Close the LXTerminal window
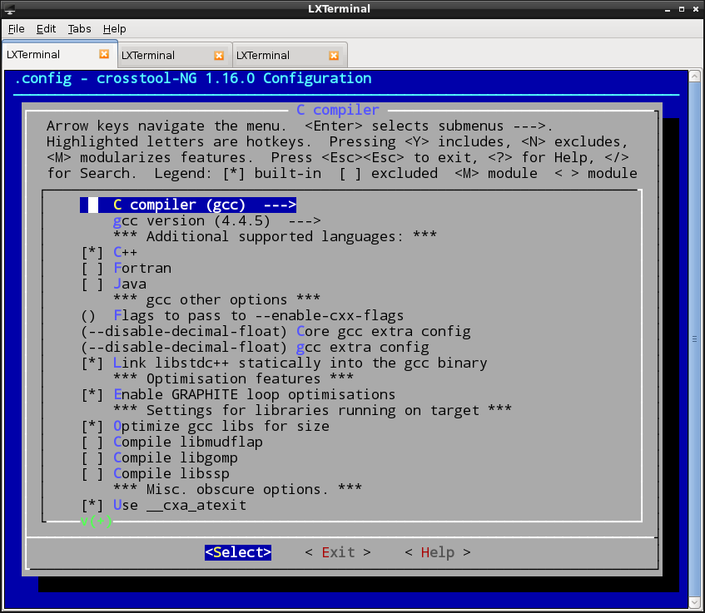The height and width of the screenshot is (613, 705). click(696, 9)
